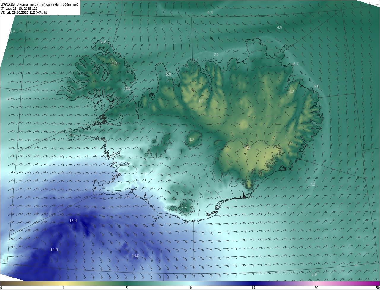
Task: Click the 0 tick label on the colour scale
Action: pos(1,288)
